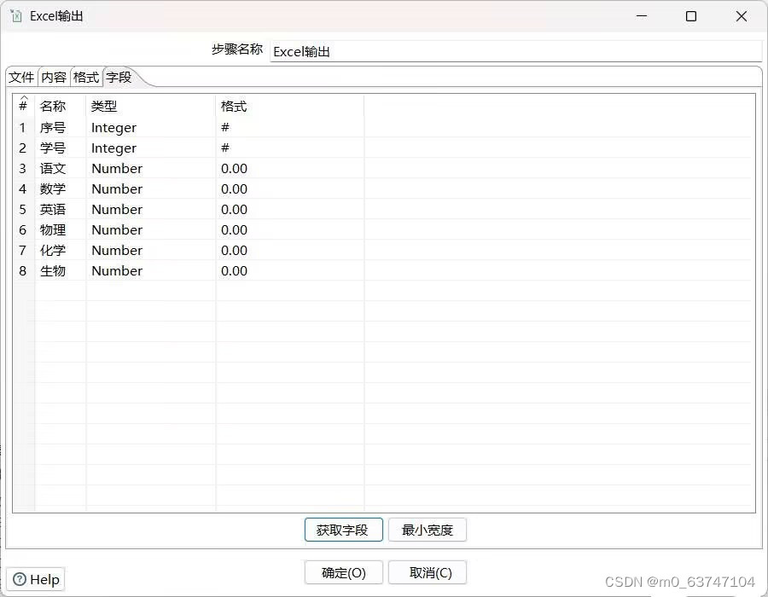Select the 学号 name cell
The height and width of the screenshot is (597, 768).
[61, 148]
